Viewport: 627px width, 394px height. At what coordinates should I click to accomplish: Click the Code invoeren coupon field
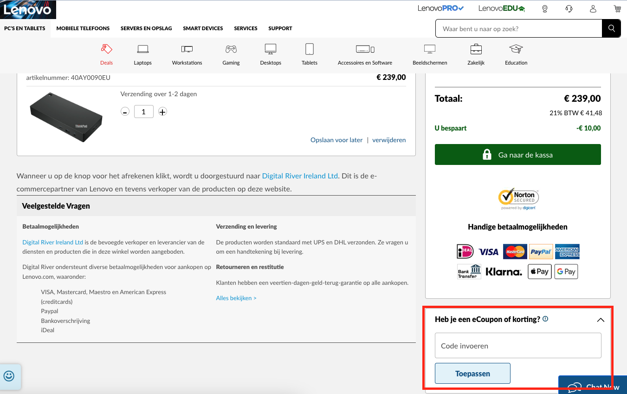tap(518, 345)
